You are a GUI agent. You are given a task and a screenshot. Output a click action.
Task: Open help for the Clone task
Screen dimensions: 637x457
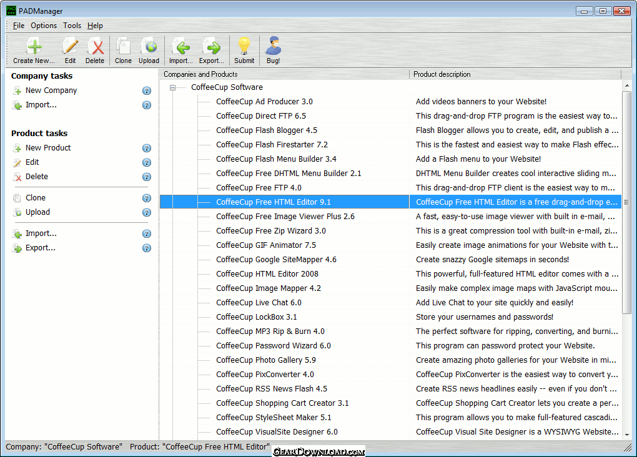[x=147, y=199]
